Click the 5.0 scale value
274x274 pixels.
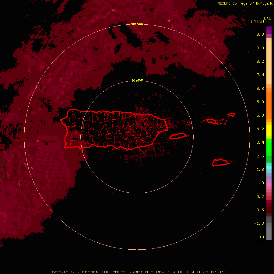tap(260, 115)
